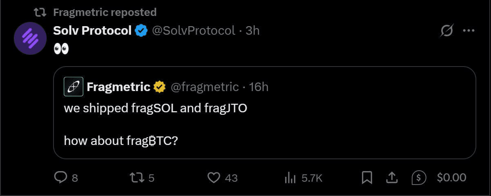Open the Fragmetric reposted label

pos(105,12)
